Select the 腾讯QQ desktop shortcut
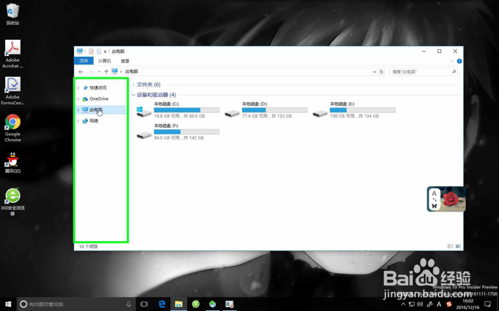 (x=12, y=163)
